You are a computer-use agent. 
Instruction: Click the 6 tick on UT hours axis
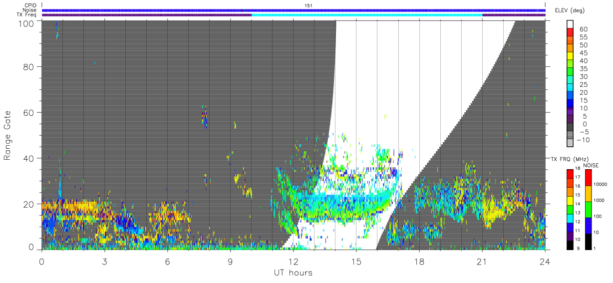(168, 261)
